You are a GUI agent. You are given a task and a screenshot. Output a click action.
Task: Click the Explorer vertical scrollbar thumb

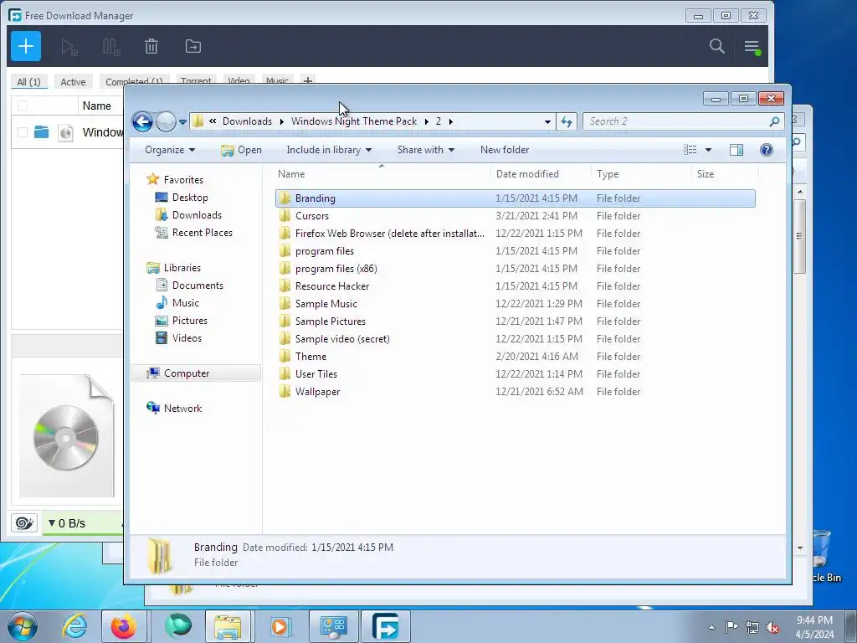[799, 236]
